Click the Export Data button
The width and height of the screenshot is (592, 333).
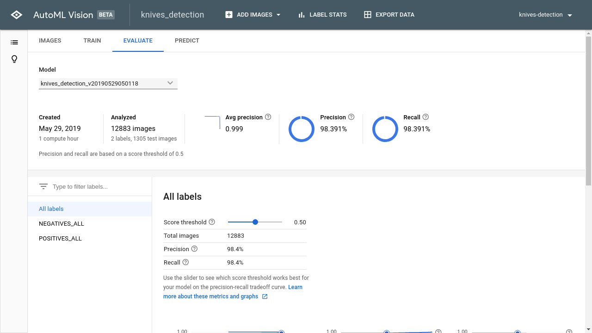click(x=389, y=15)
